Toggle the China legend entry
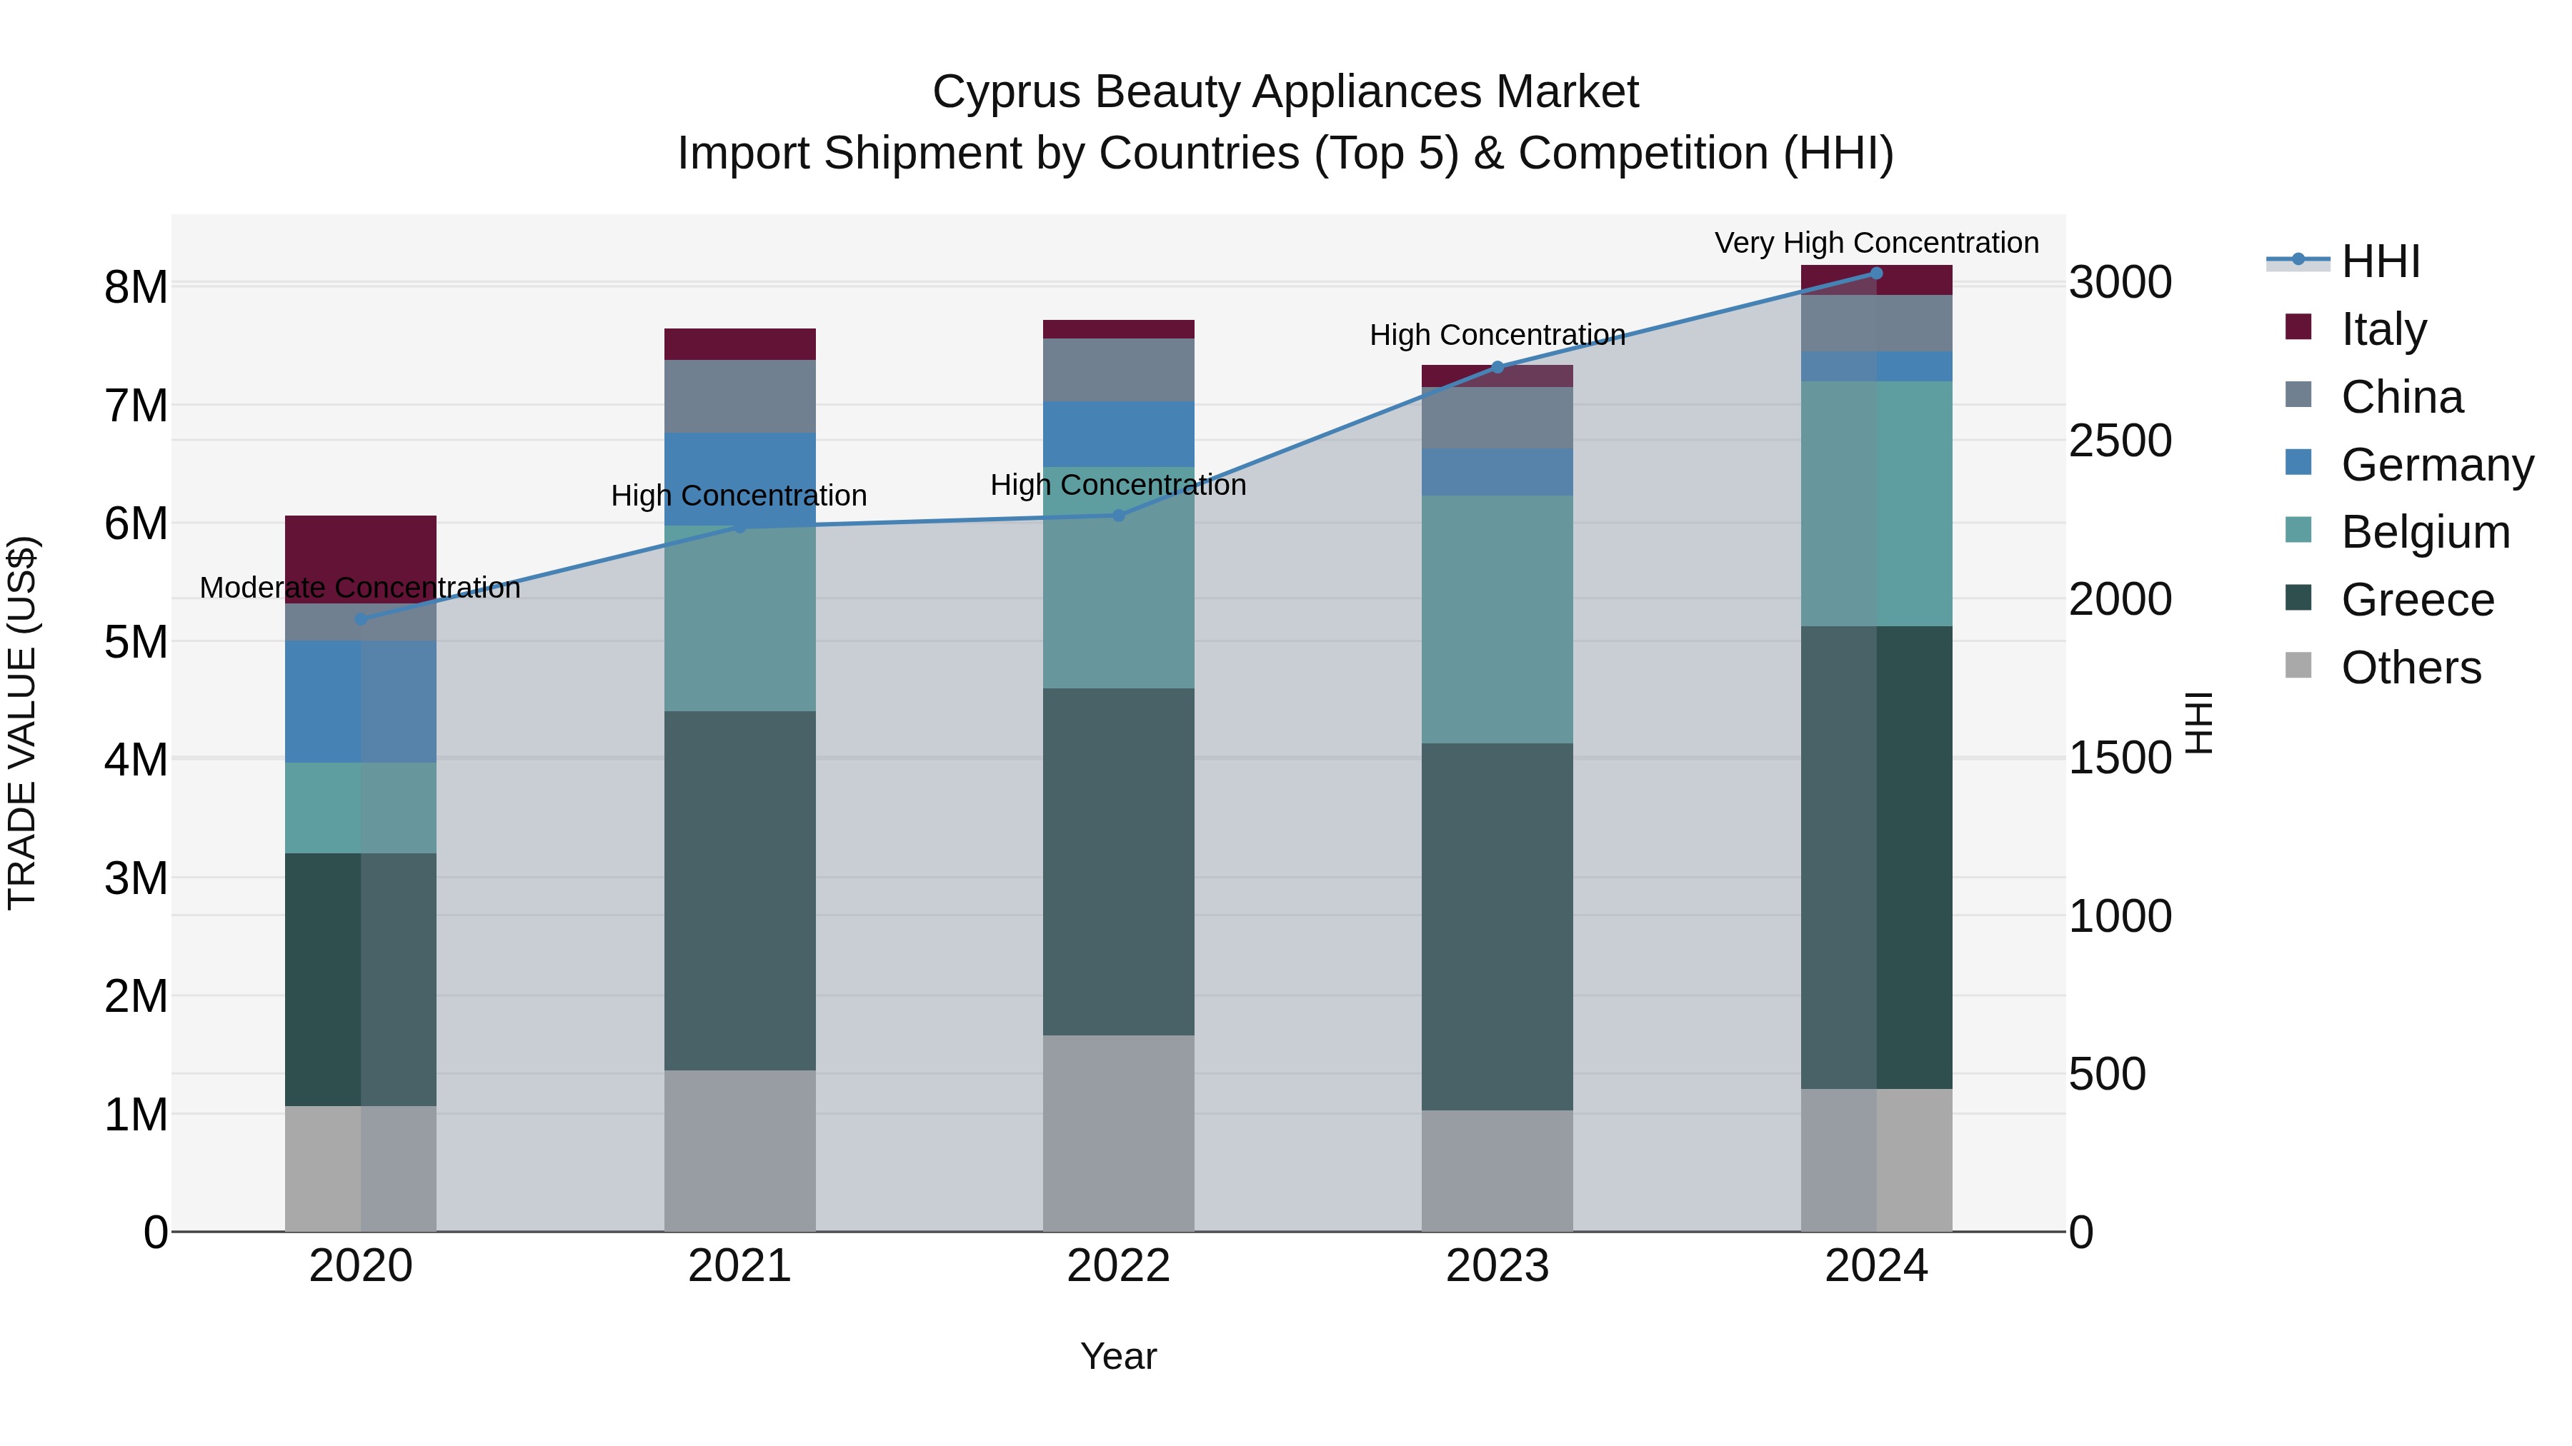Screen dimensions: 2572x1446 (2374, 396)
